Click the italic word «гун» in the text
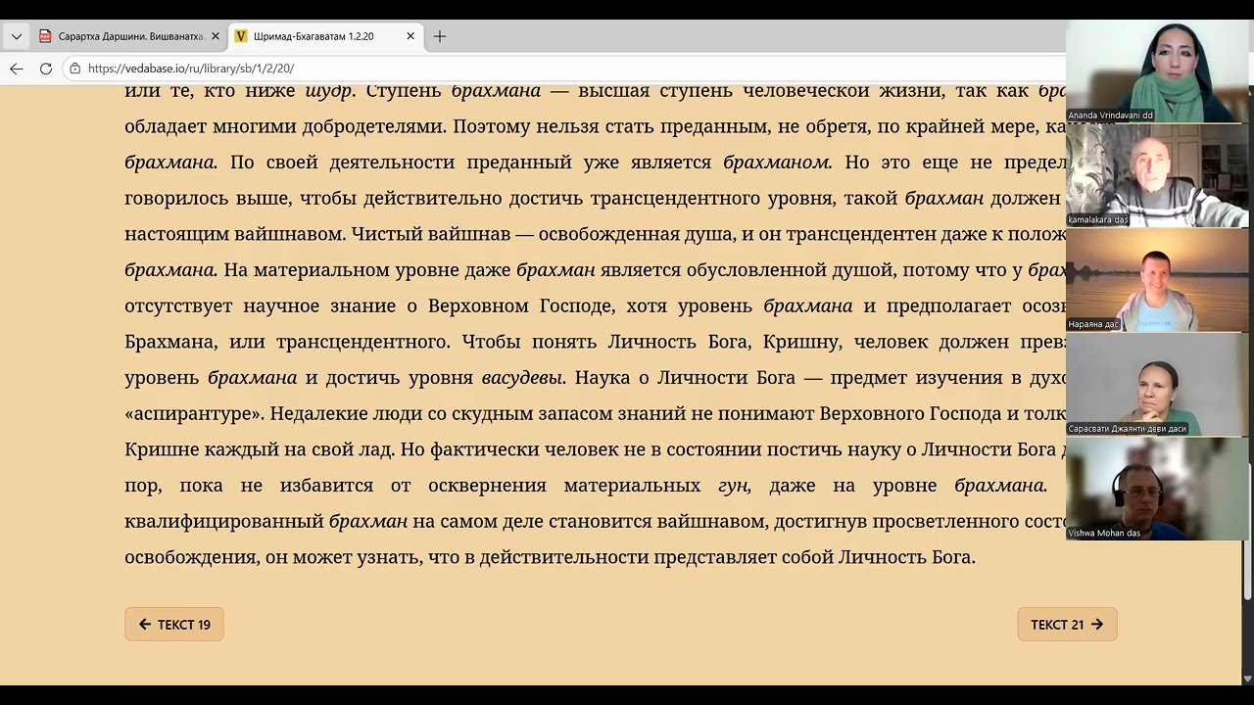Image resolution: width=1254 pixels, height=705 pixels. click(734, 485)
